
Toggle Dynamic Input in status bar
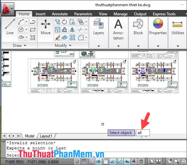[x=127, y=161]
